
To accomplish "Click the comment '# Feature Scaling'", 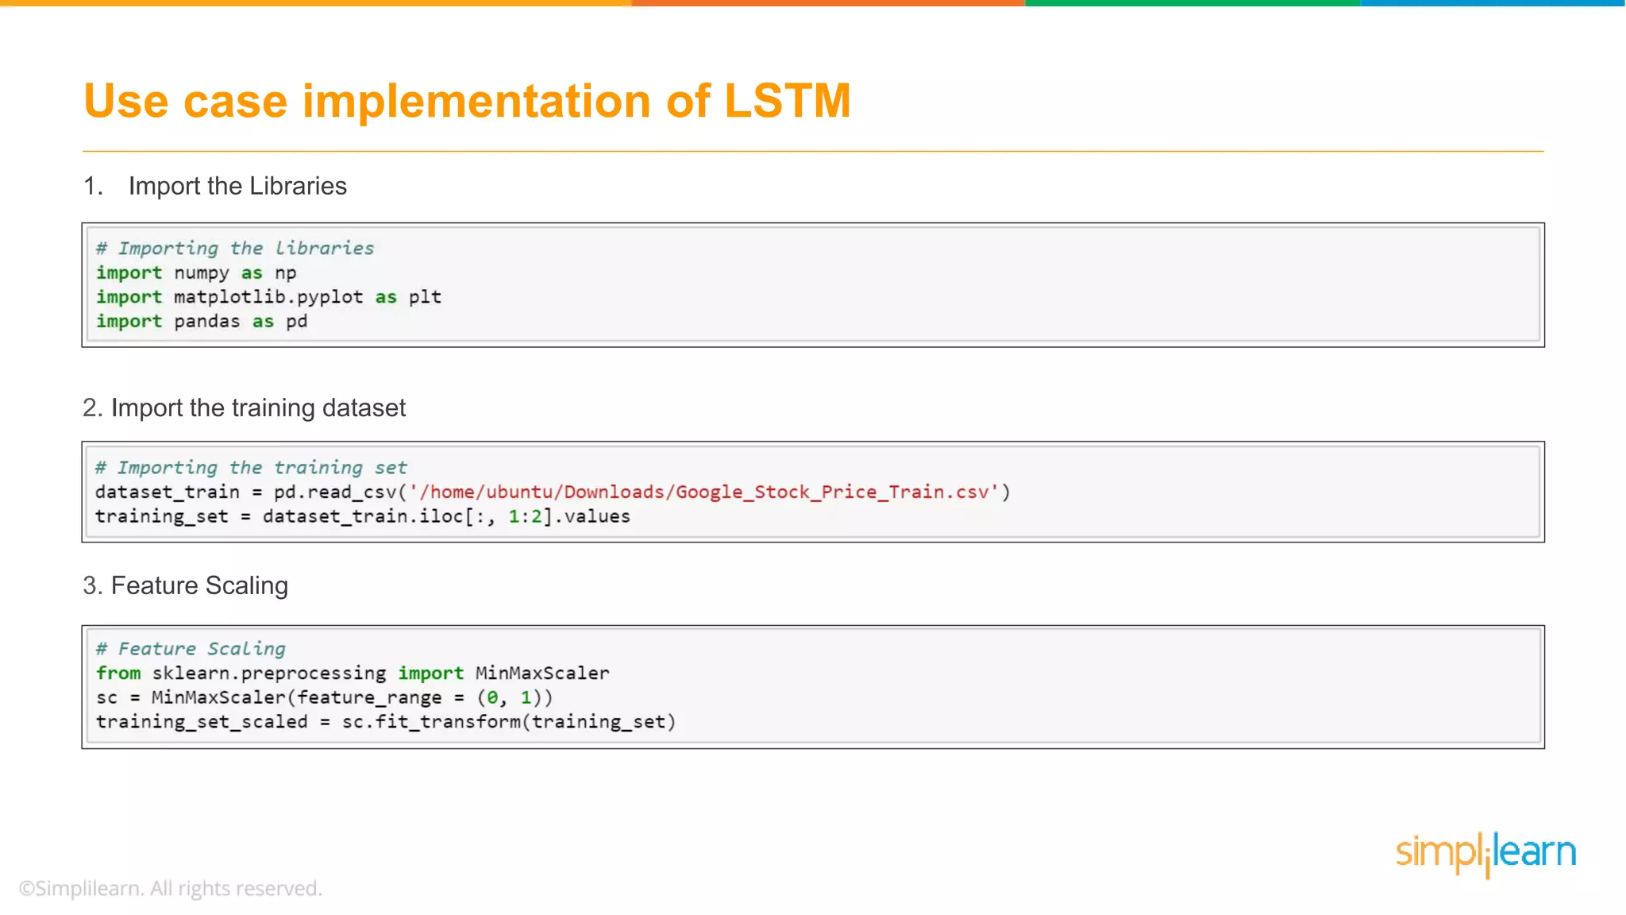I will [191, 649].
